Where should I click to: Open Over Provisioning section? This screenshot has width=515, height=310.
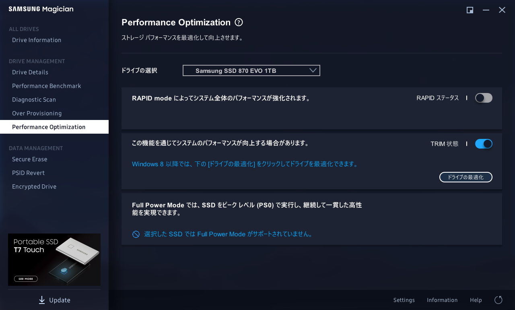(x=37, y=113)
